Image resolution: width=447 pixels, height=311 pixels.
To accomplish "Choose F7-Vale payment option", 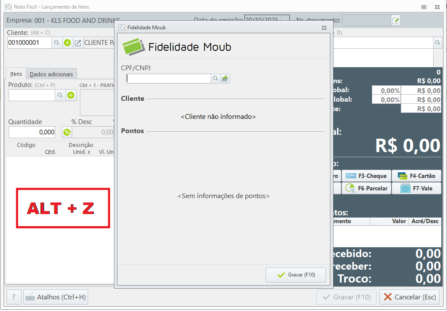I will [x=416, y=188].
